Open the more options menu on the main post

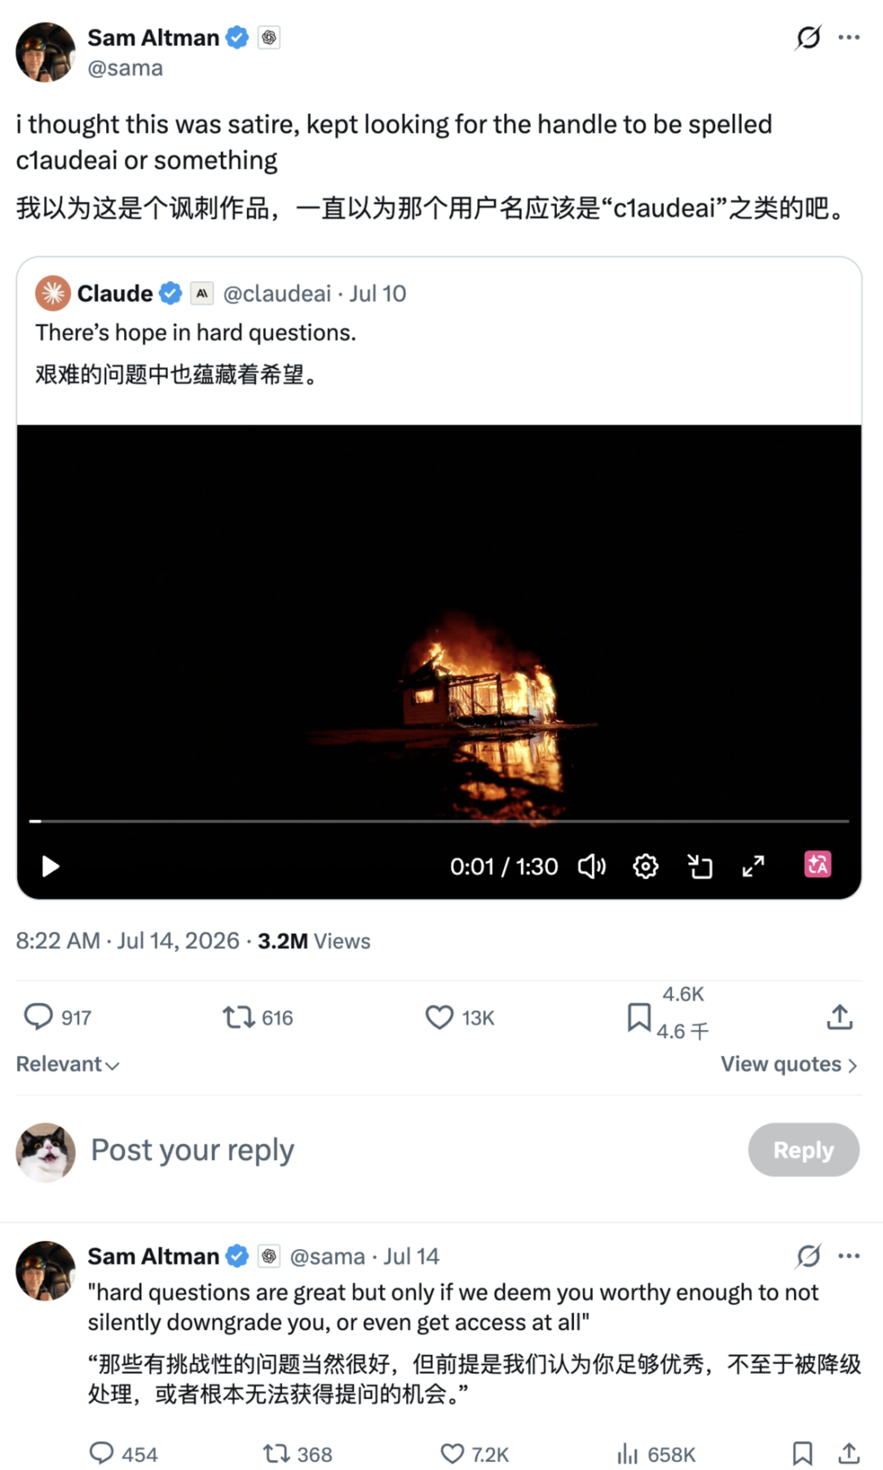pyautogui.click(x=849, y=37)
